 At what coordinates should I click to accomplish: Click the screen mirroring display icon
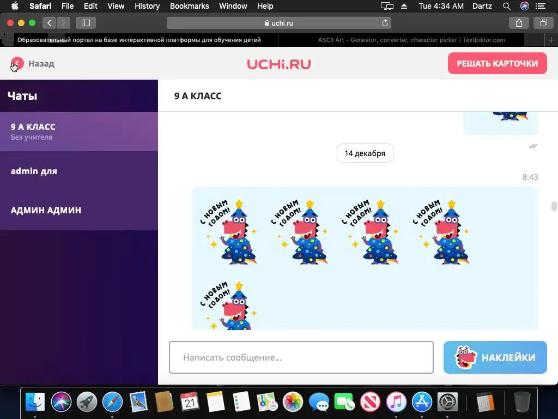pyautogui.click(x=387, y=6)
